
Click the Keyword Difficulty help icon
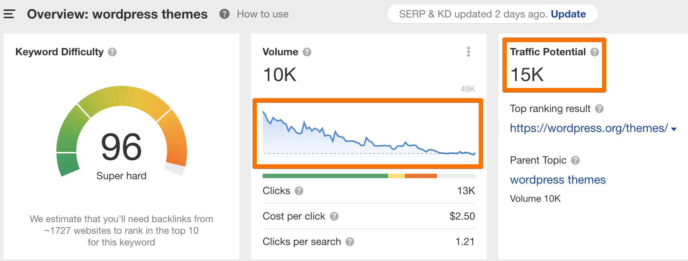point(112,52)
